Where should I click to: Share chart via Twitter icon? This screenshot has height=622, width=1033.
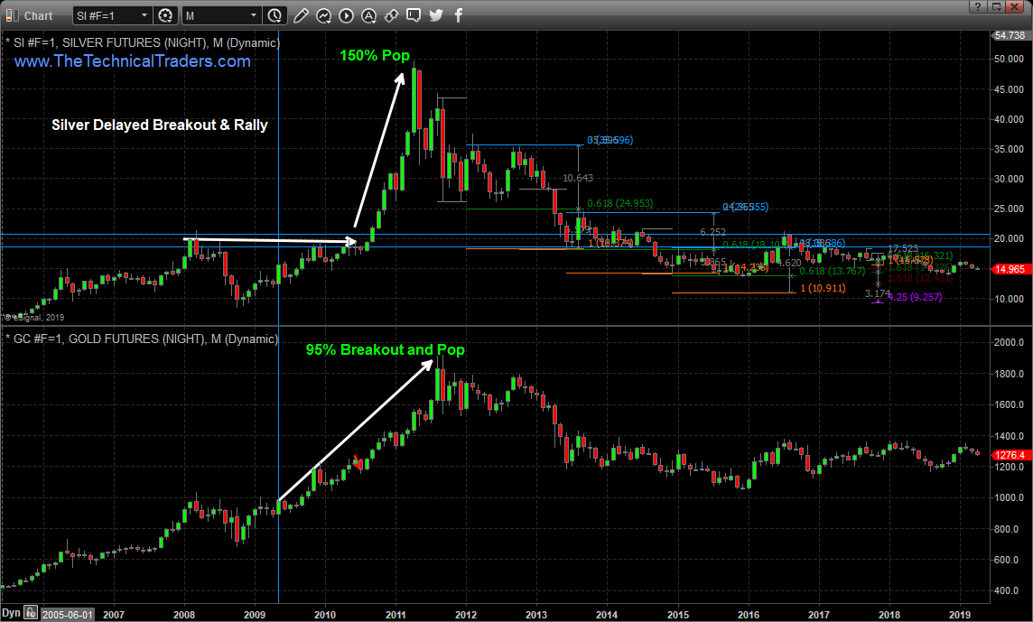[x=436, y=15]
